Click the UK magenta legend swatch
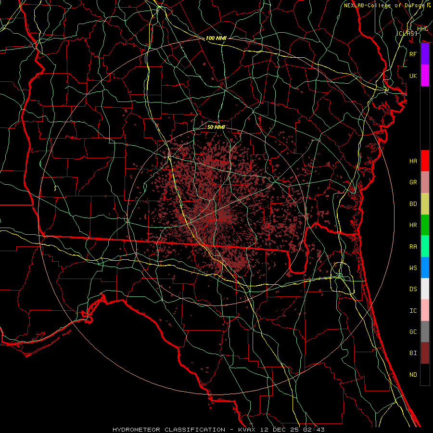Image resolution: width=433 pixels, height=433 pixels. 425,76
